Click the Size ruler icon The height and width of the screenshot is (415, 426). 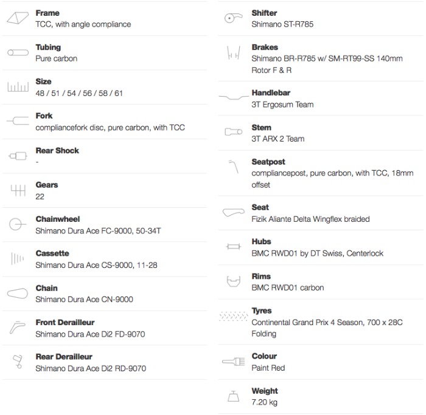tap(18, 86)
